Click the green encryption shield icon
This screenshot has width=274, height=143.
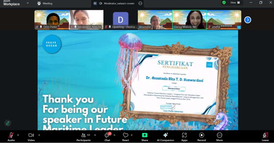click(x=224, y=3)
